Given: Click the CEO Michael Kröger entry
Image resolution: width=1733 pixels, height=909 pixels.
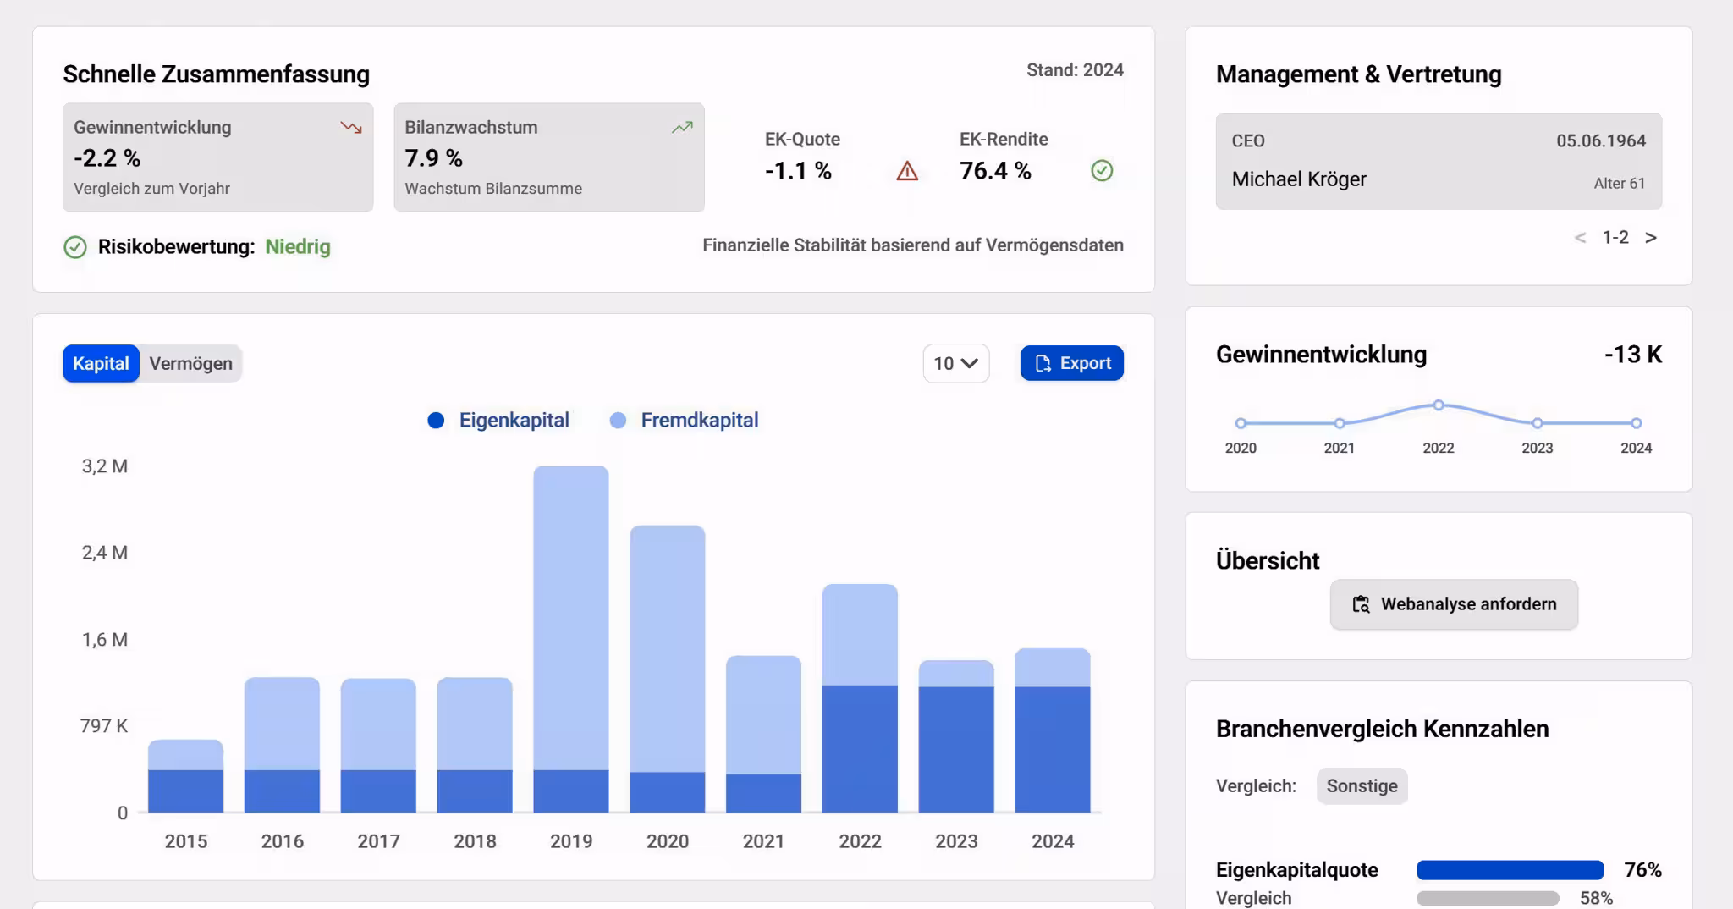Looking at the screenshot, I should [1439, 161].
